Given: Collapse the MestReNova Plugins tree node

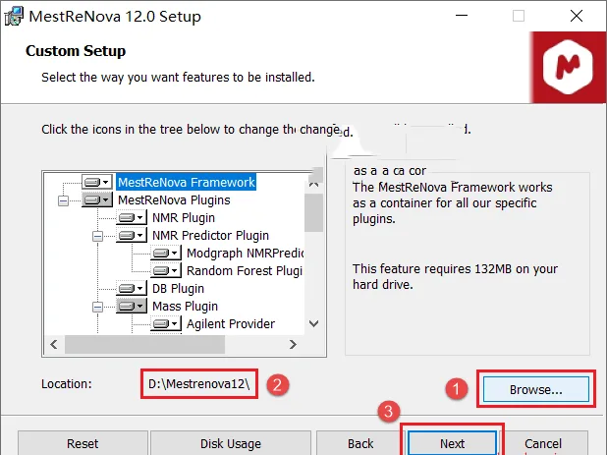Looking at the screenshot, I should [x=63, y=200].
